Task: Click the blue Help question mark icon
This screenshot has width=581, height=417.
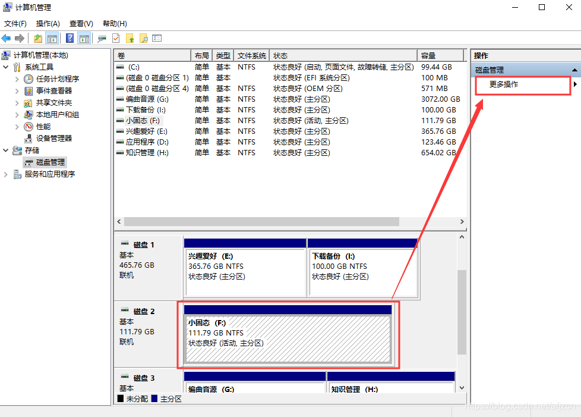Action: [70, 39]
